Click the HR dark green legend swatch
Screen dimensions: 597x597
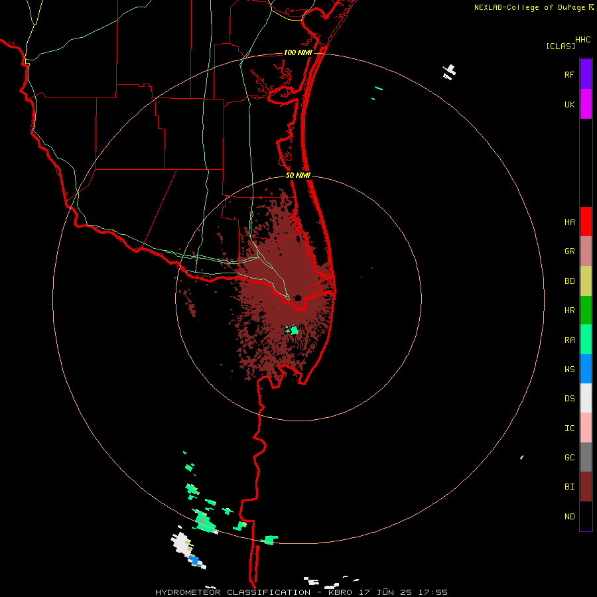[586, 310]
